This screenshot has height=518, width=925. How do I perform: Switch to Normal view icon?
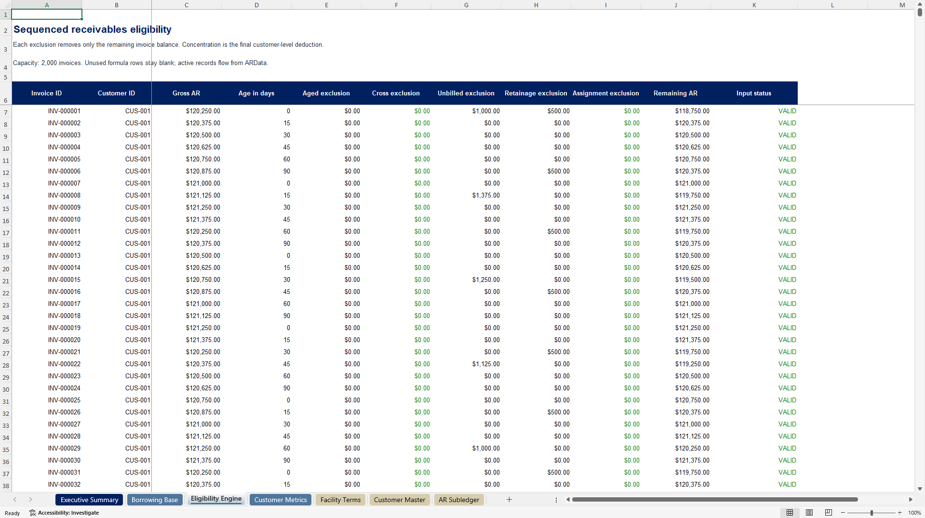790,513
